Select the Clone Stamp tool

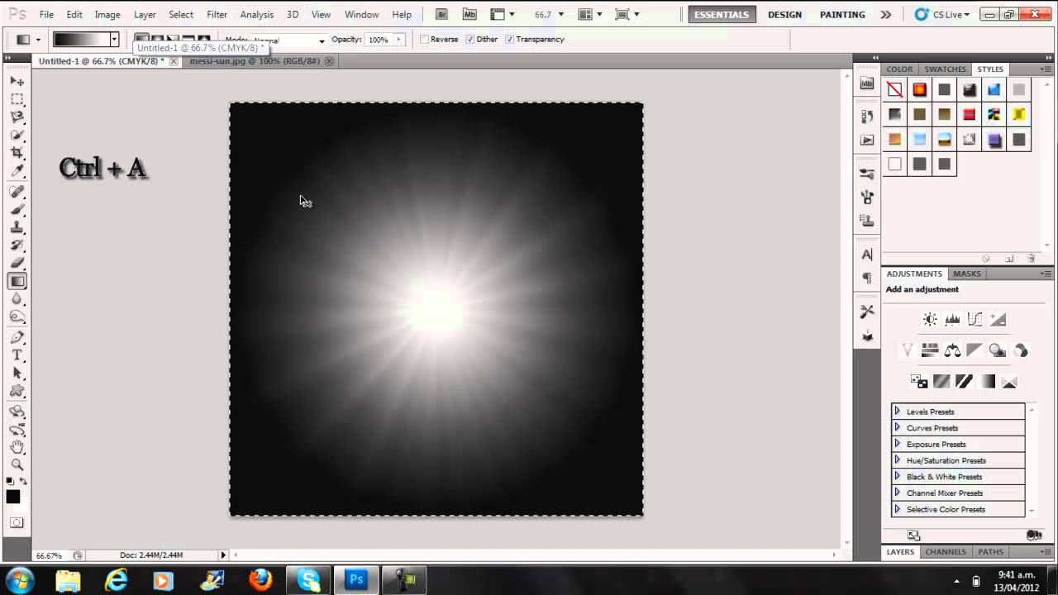point(17,227)
